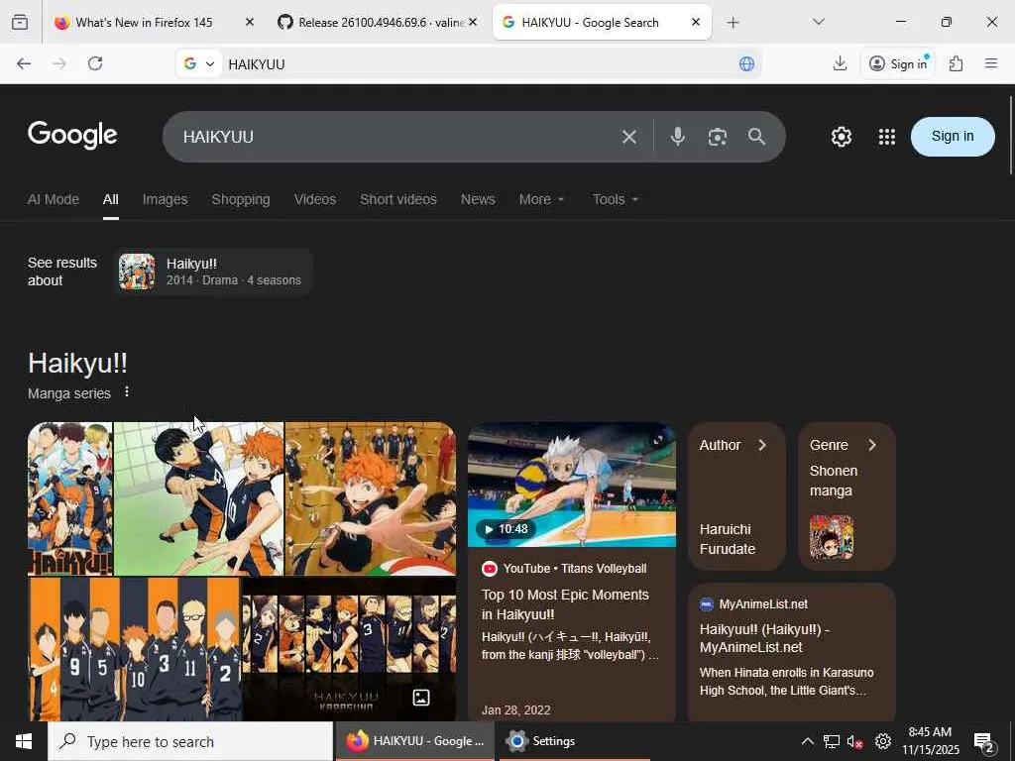Open the Google apps grid
1015x761 pixels.
(886, 137)
